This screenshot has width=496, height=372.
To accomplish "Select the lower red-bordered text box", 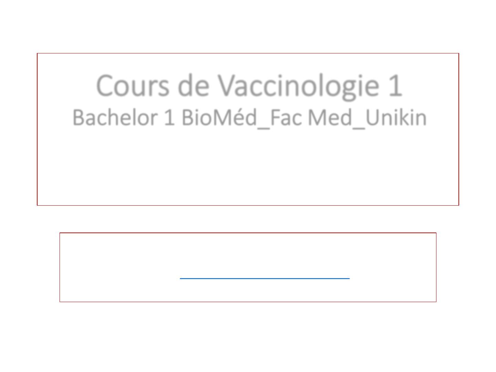I will 248,267.
